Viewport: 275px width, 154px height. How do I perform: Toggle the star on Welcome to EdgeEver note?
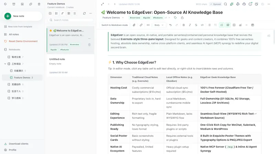click(x=51, y=30)
